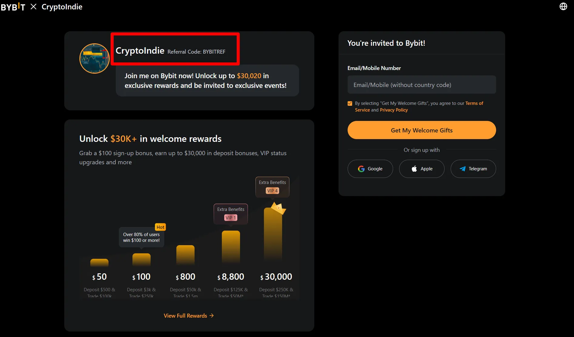Screen dimensions: 574x337
Task: Click the CryptoIndie profile avatar
Action: coord(94,58)
